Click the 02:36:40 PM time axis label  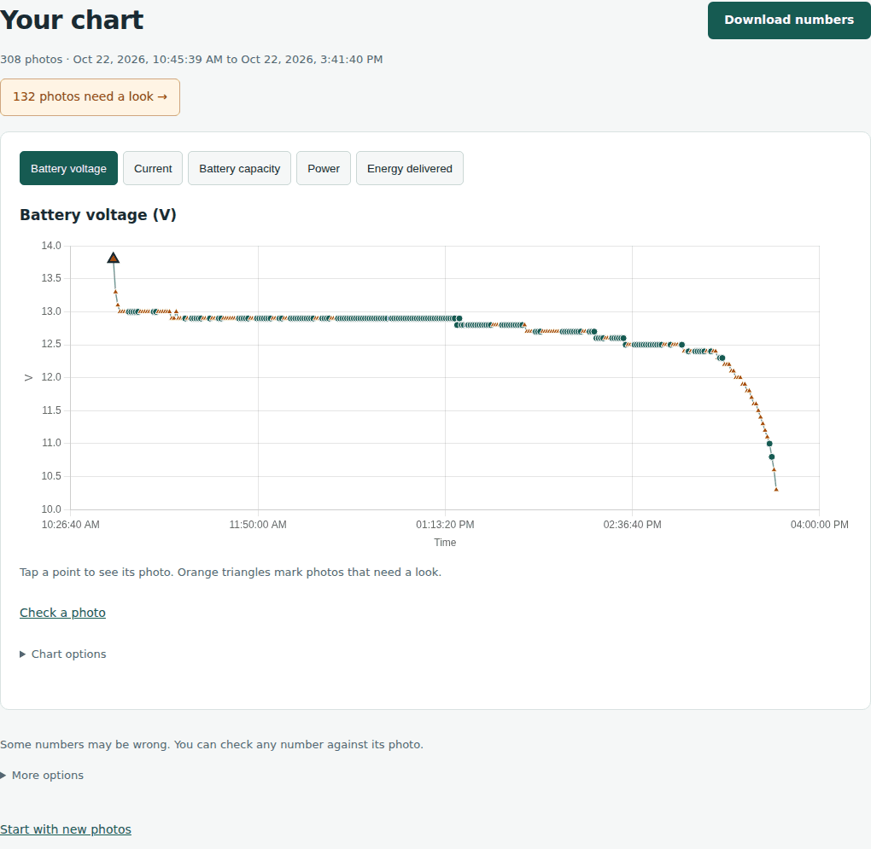coord(632,525)
